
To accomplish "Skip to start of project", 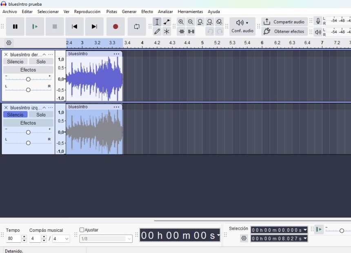I will tap(74, 27).
